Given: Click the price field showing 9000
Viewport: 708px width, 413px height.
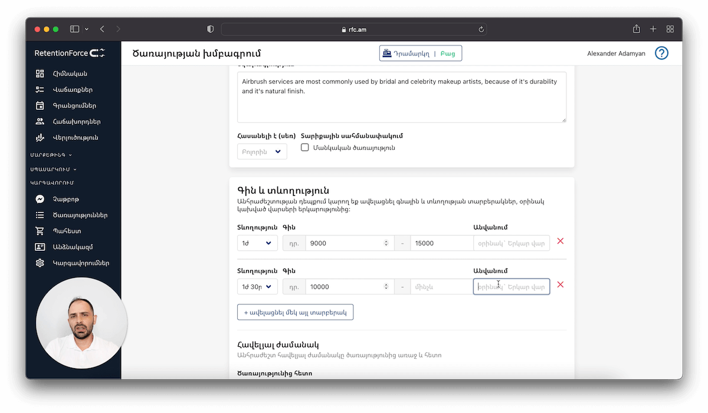Looking at the screenshot, I should coord(349,243).
